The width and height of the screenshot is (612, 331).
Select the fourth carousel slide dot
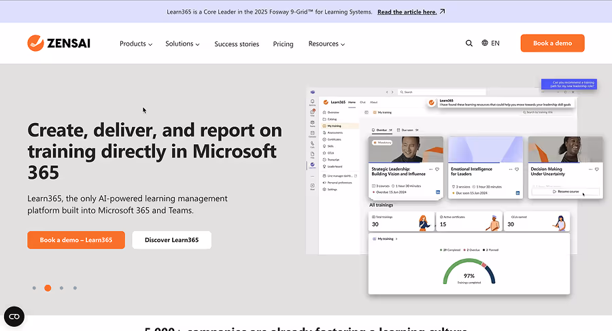(75, 288)
